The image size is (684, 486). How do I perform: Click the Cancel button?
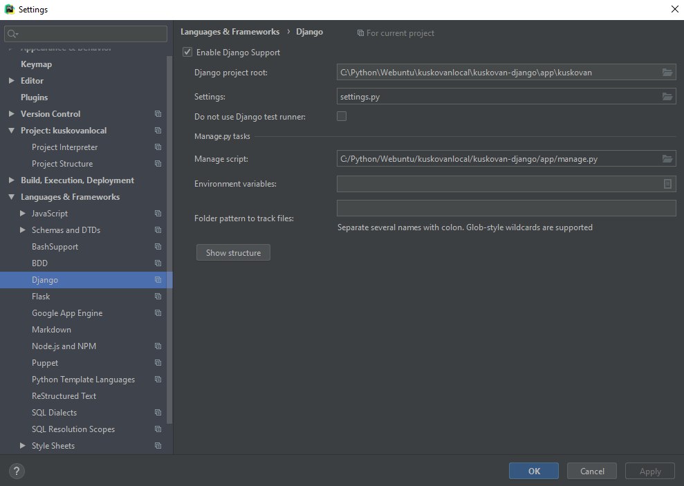(591, 471)
